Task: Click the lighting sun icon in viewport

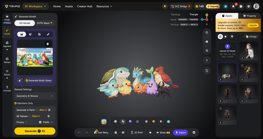Action: click(207, 32)
